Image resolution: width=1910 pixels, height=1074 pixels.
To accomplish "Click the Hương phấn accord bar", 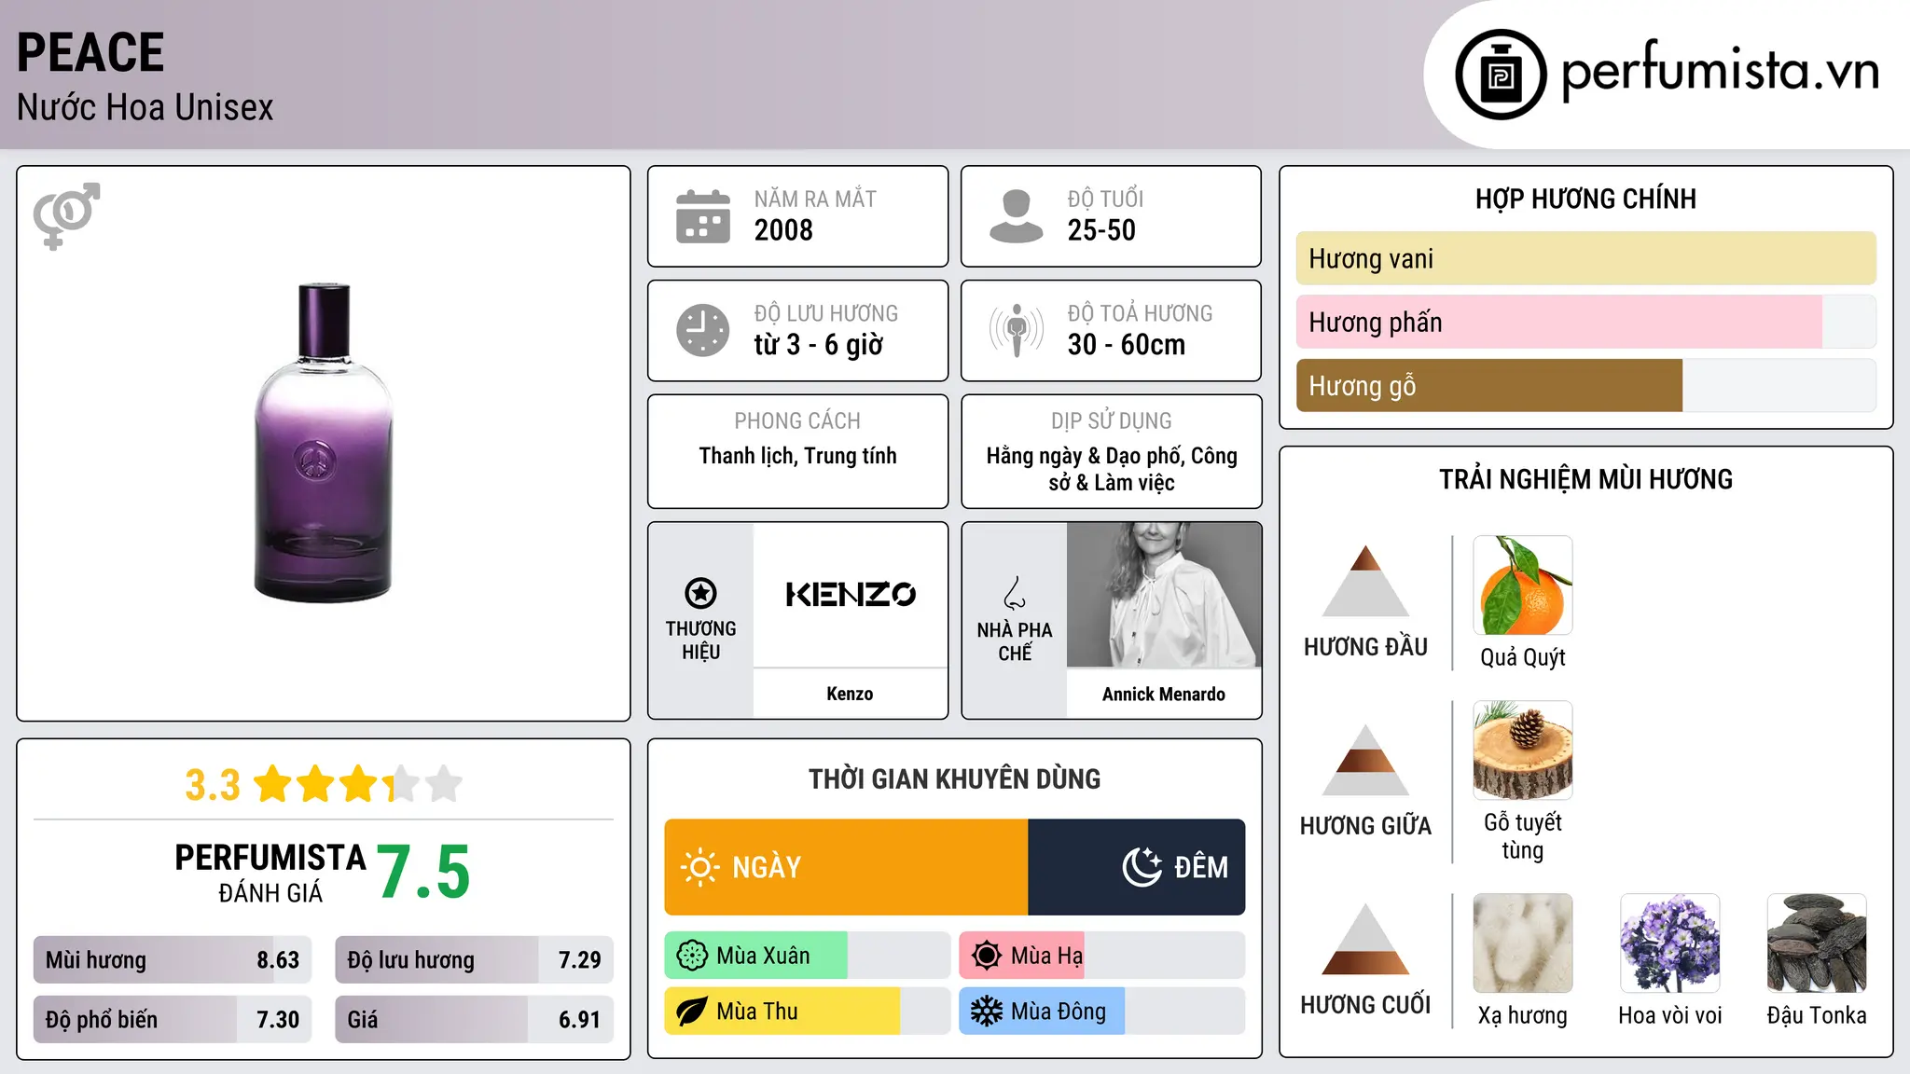I will [x=1585, y=323].
